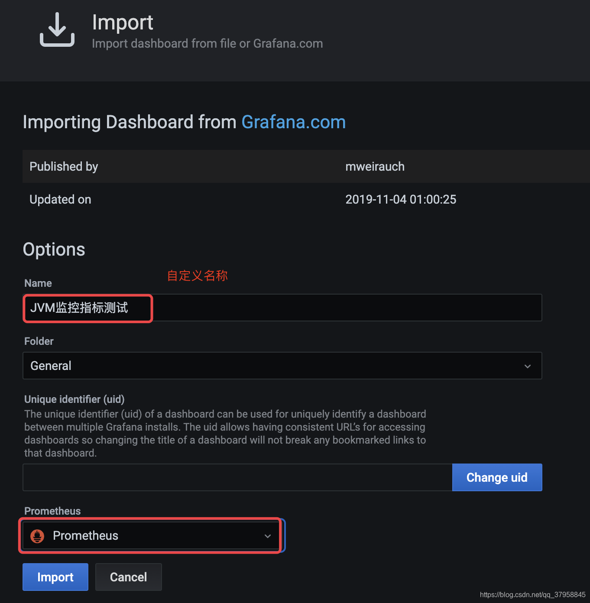The image size is (590, 603).
Task: Click the Published by label
Action: coord(64,167)
